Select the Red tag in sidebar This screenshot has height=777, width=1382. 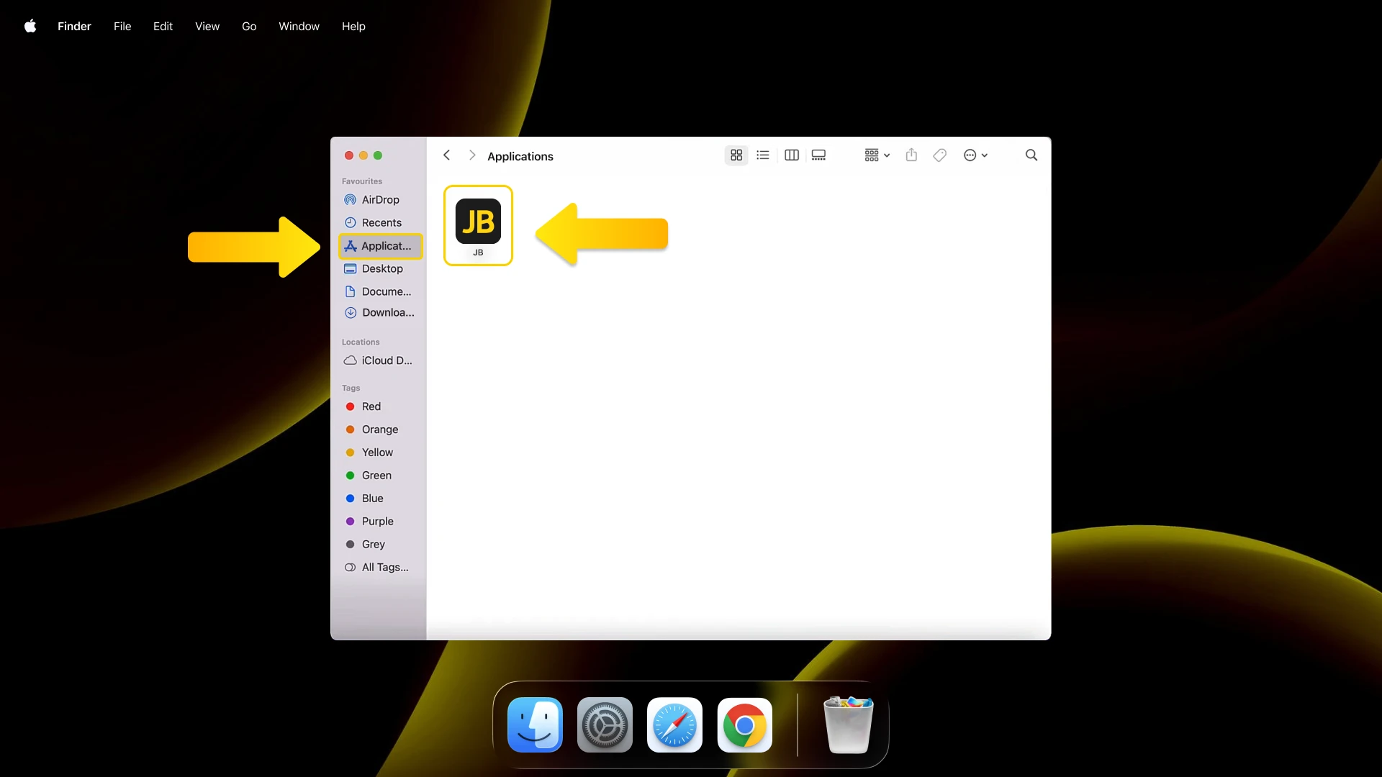371,406
